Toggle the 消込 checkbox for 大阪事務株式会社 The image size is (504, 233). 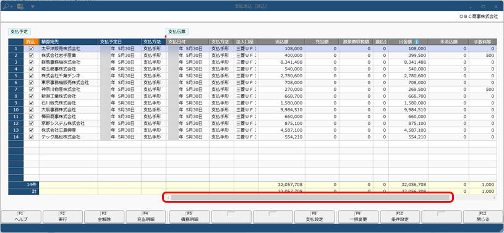(x=31, y=110)
